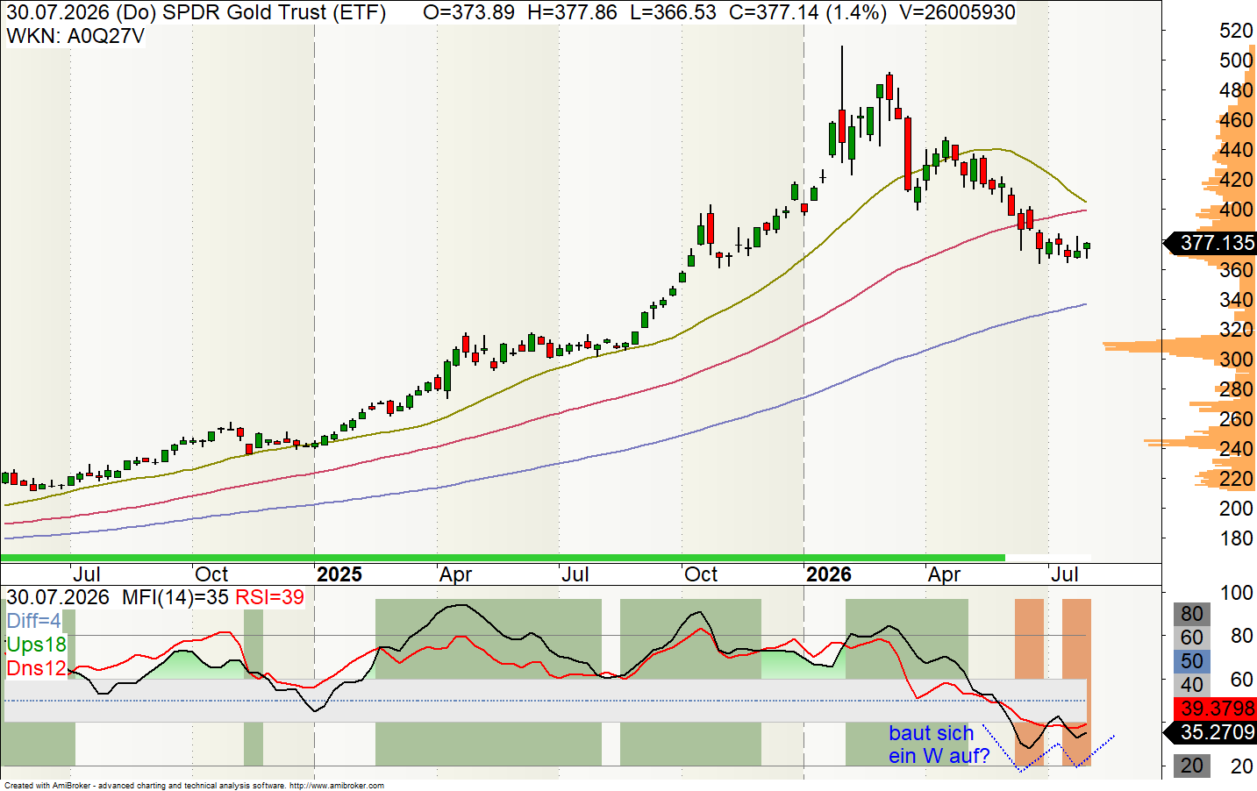Click the "300" price axis label
1257x791 pixels.
coord(1236,360)
